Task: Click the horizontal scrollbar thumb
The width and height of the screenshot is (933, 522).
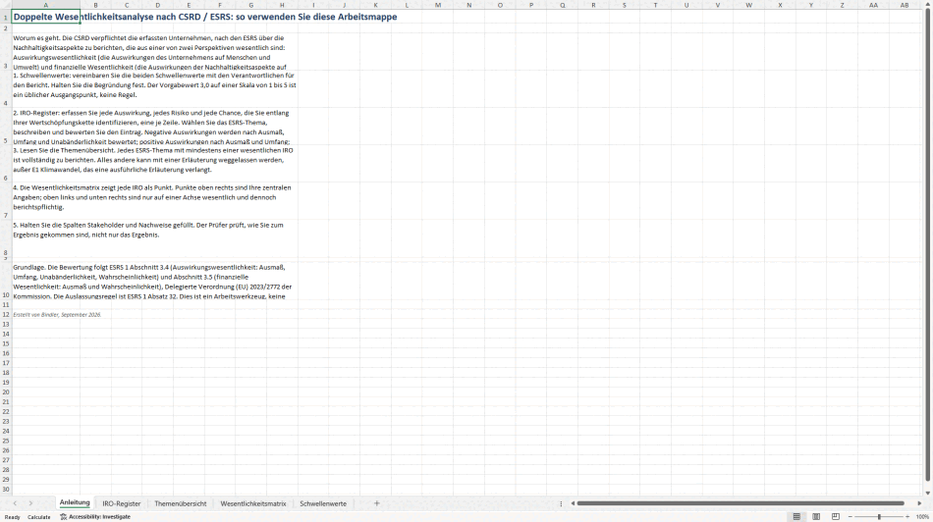Action: click(x=741, y=503)
